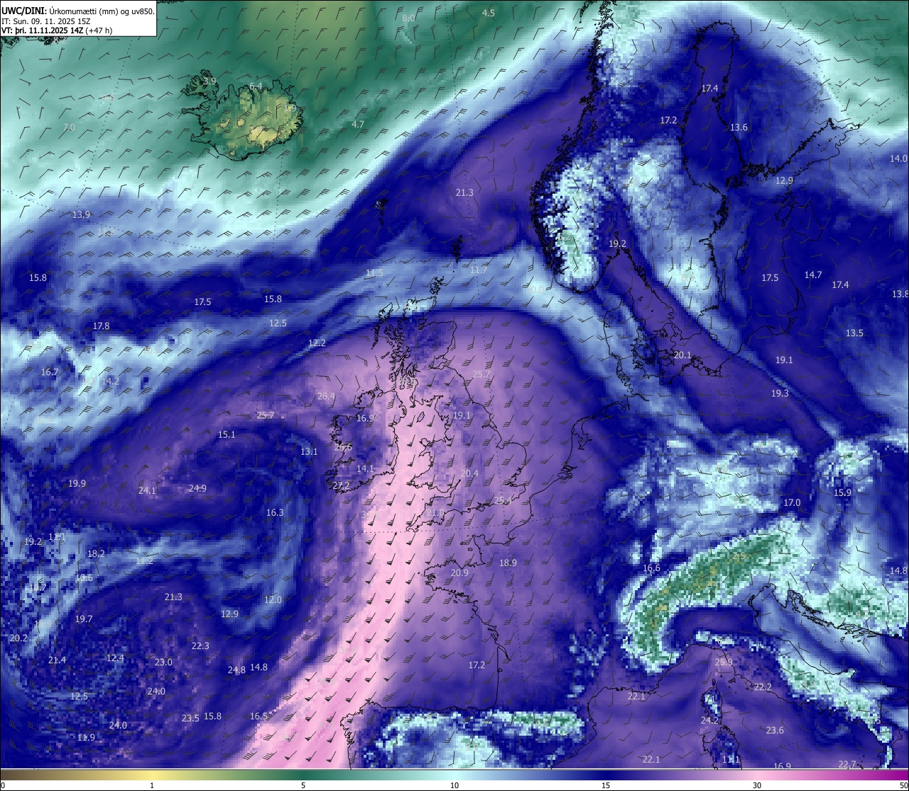The height and width of the screenshot is (791, 909).
Task: Click the 20.4 value over England
Action: point(469,473)
